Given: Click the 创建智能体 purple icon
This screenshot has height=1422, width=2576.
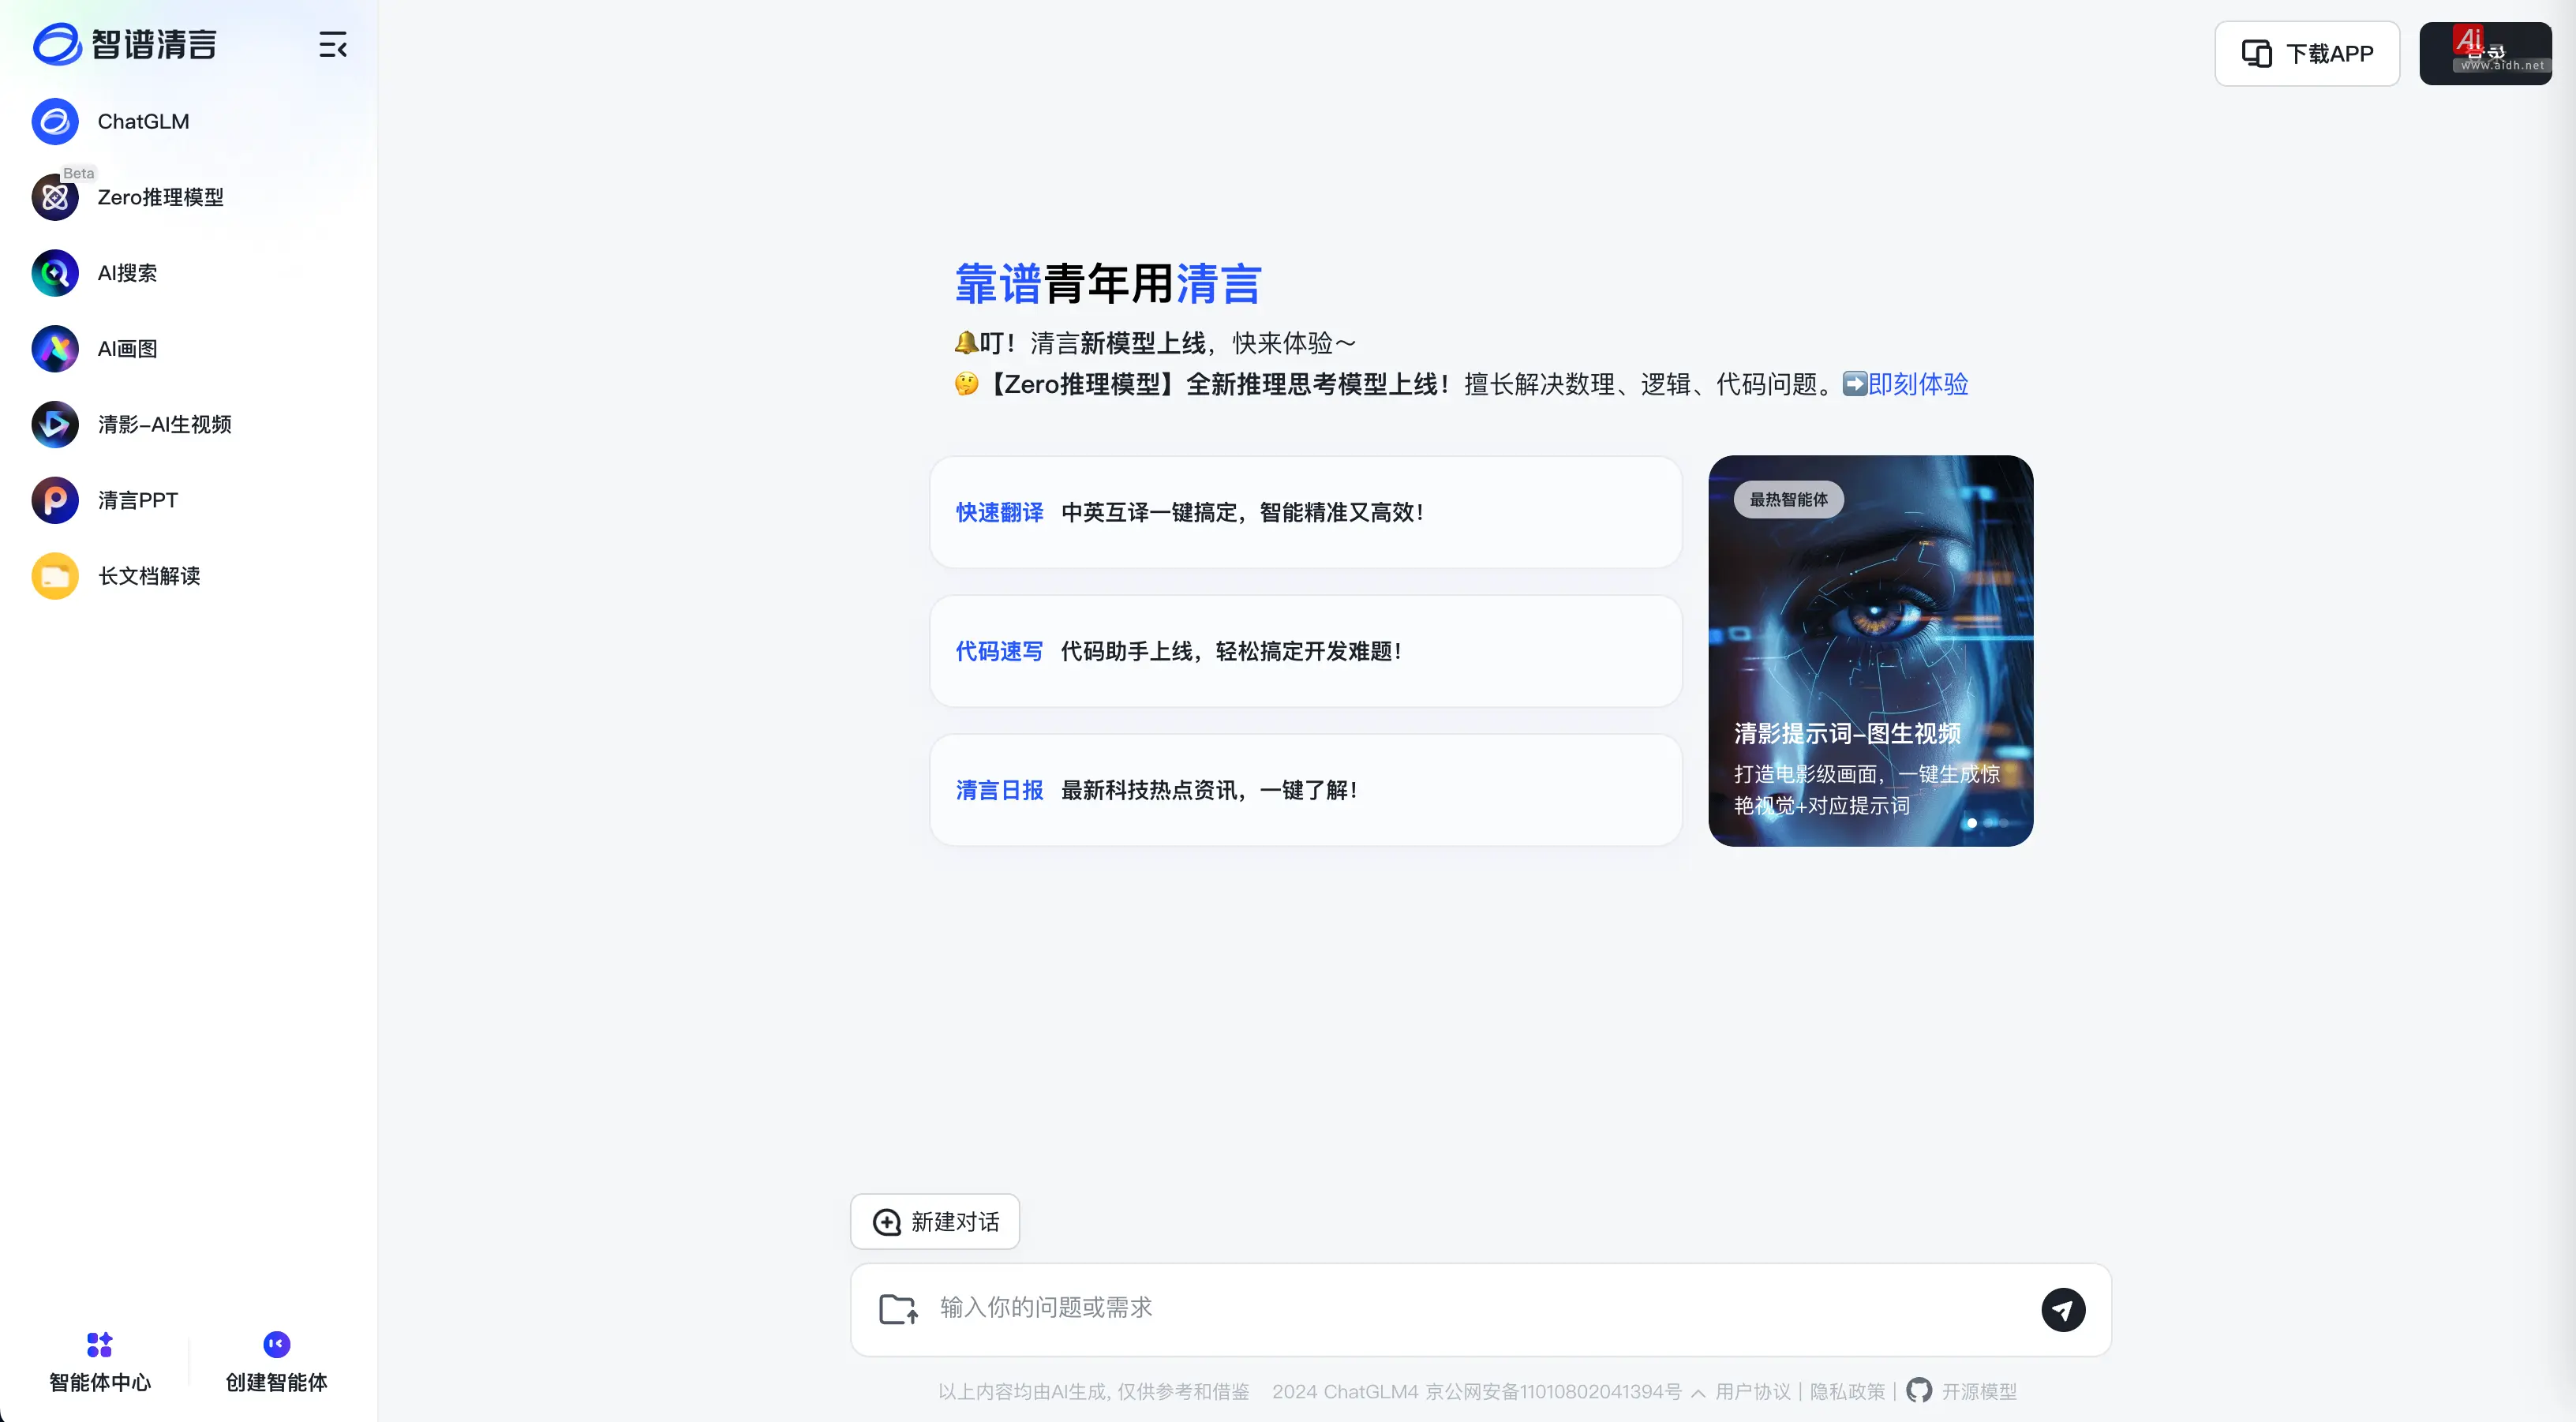Looking at the screenshot, I should click(x=276, y=1344).
